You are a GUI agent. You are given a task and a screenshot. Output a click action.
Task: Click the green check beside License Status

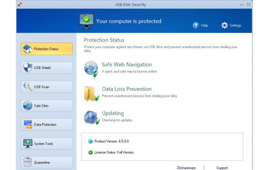coord(90,152)
